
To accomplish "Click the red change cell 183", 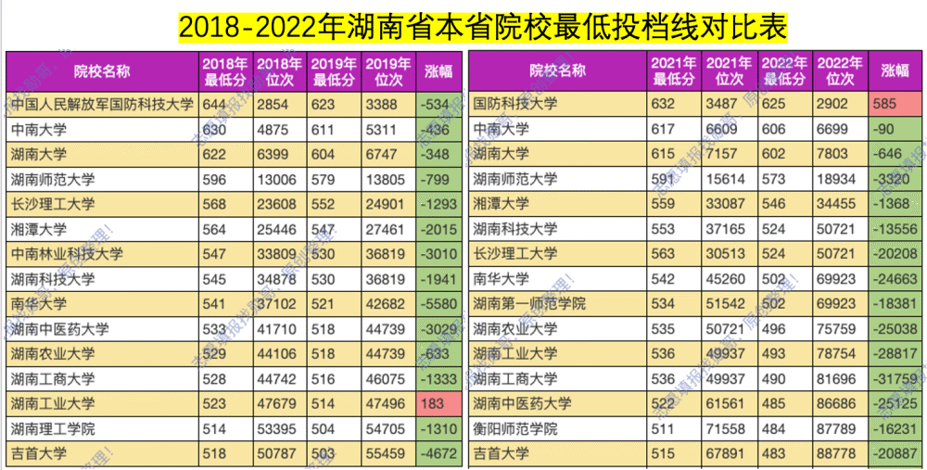I will pyautogui.click(x=439, y=404).
